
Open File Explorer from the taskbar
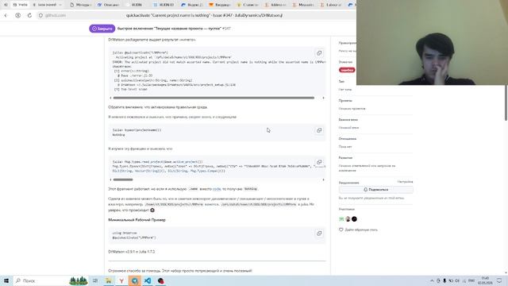[109, 280]
